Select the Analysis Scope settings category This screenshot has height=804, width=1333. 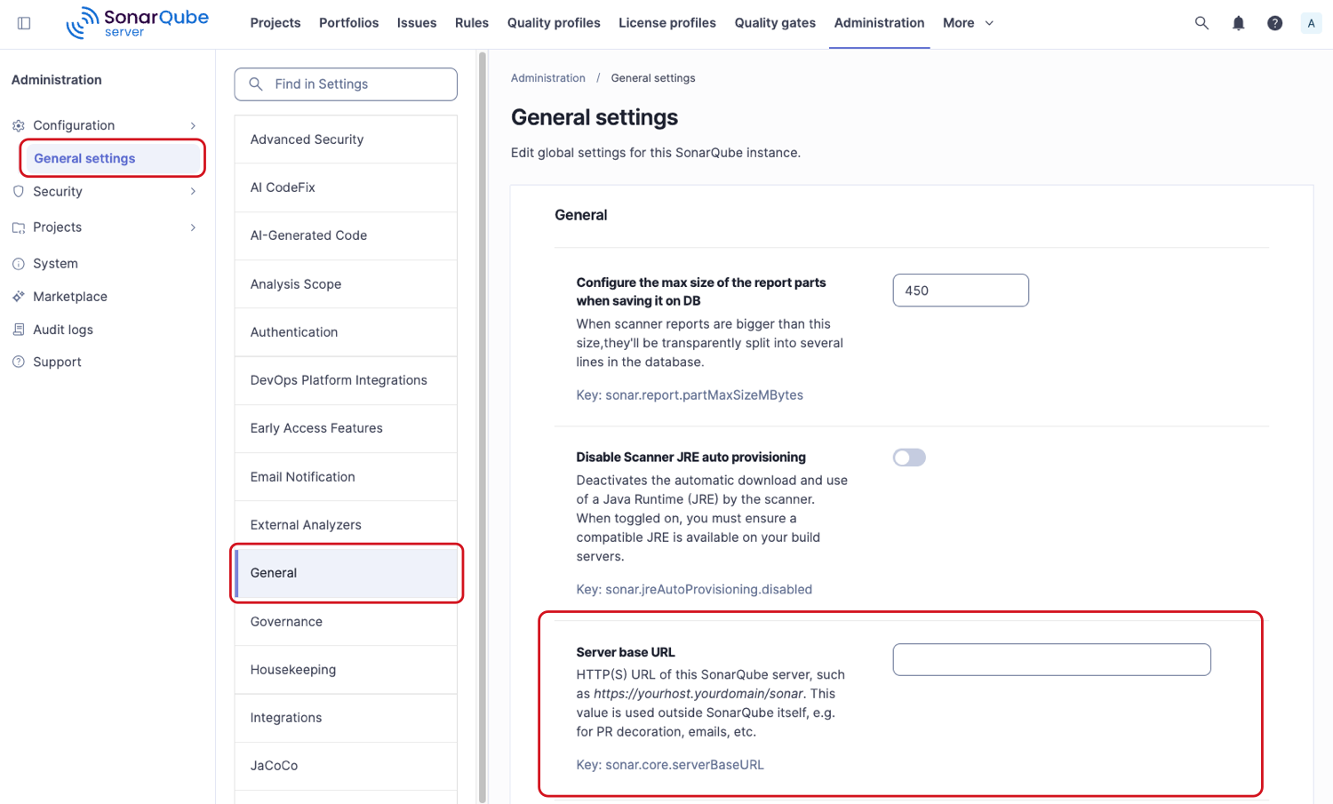pyautogui.click(x=346, y=284)
